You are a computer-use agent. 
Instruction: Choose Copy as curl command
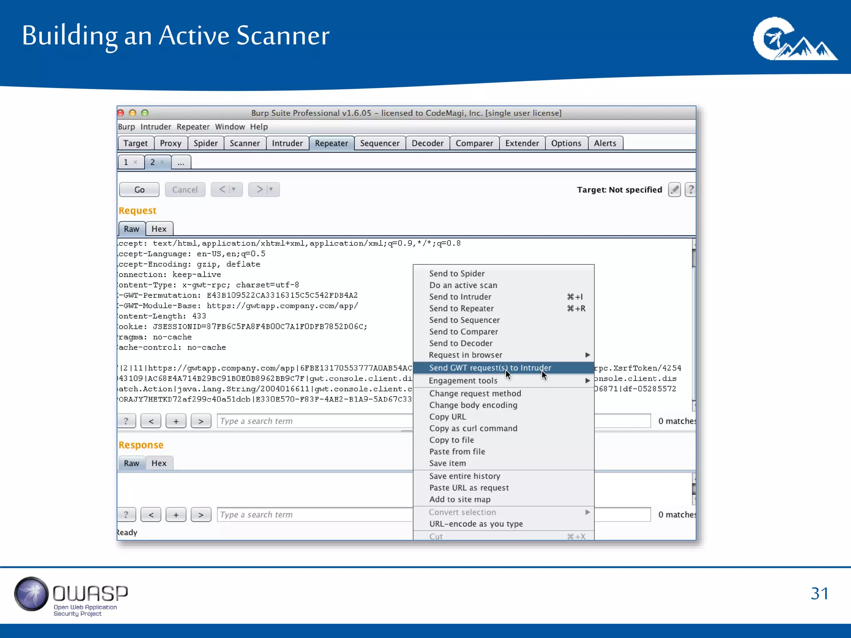coord(504,429)
